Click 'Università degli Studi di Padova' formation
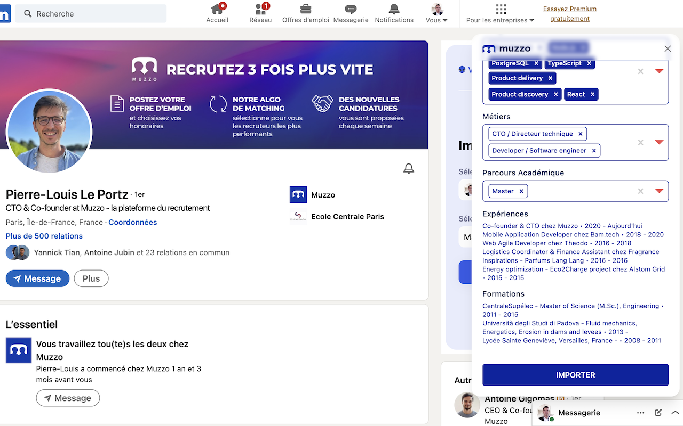This screenshot has height=426, width=683. 560,327
